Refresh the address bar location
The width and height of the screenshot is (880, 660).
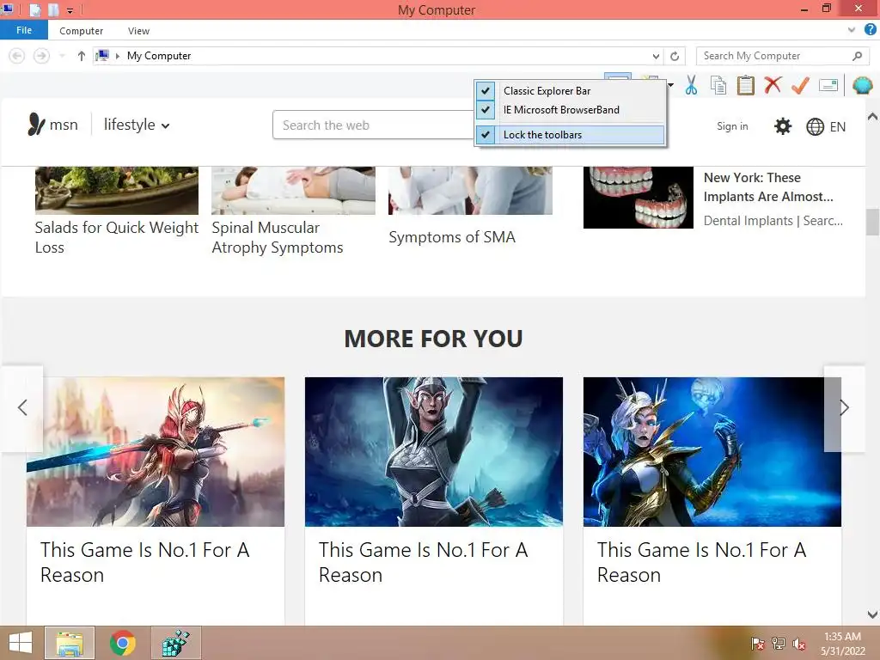pos(675,56)
